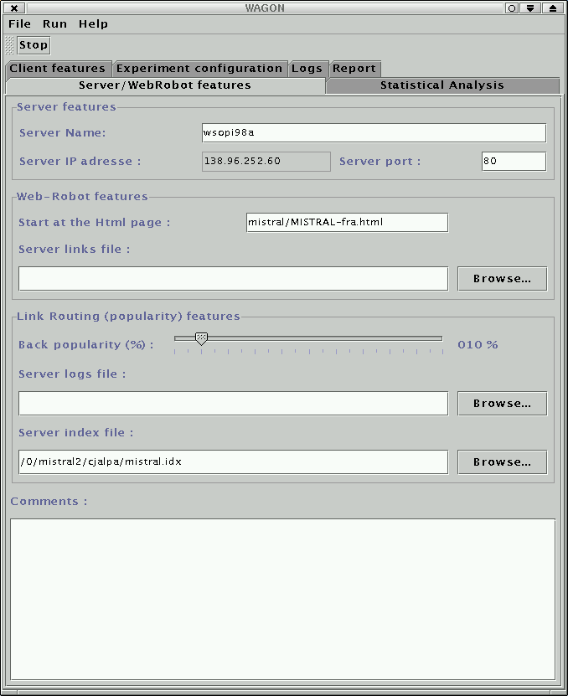Click inside the Comments text area
Screen dimensions: 568x696
coord(282,599)
